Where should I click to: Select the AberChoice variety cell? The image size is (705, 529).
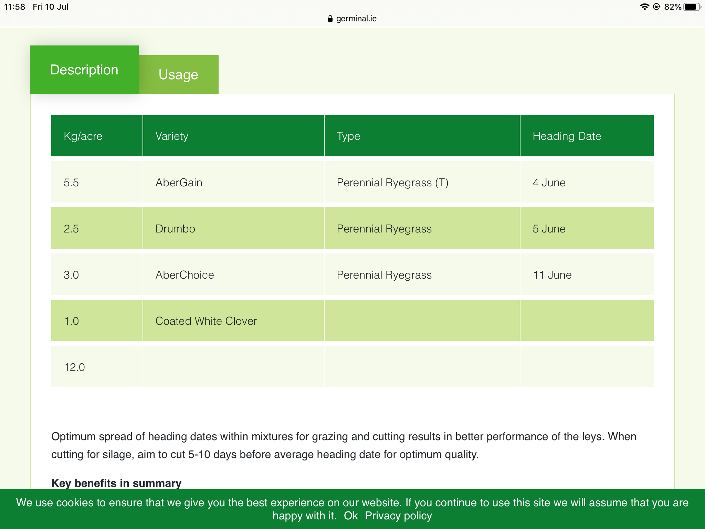[x=185, y=275]
